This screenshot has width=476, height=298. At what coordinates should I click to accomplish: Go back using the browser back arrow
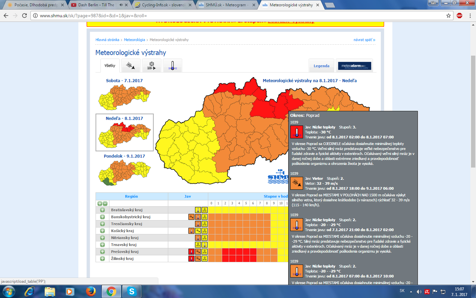pyautogui.click(x=6, y=16)
